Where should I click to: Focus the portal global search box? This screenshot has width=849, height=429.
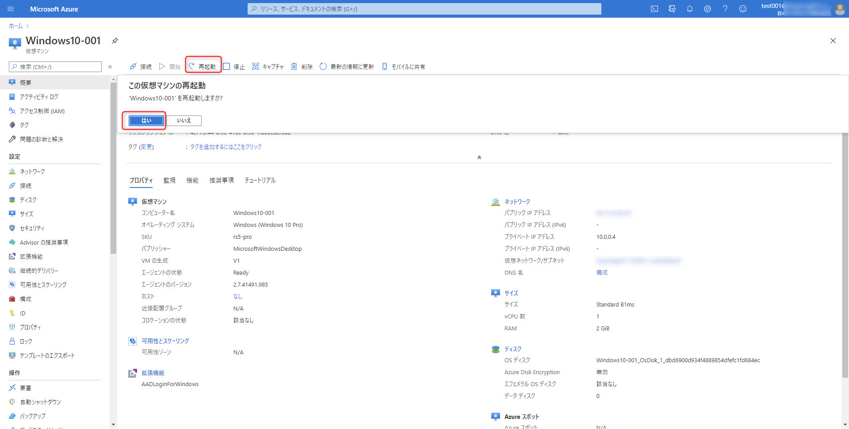pos(424,9)
